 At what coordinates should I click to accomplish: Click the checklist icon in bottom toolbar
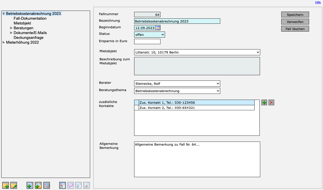[63, 185]
